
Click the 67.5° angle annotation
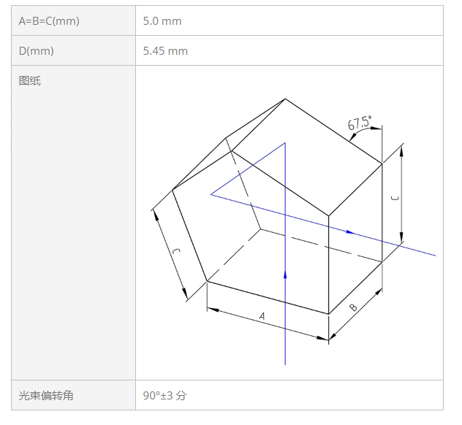point(359,123)
